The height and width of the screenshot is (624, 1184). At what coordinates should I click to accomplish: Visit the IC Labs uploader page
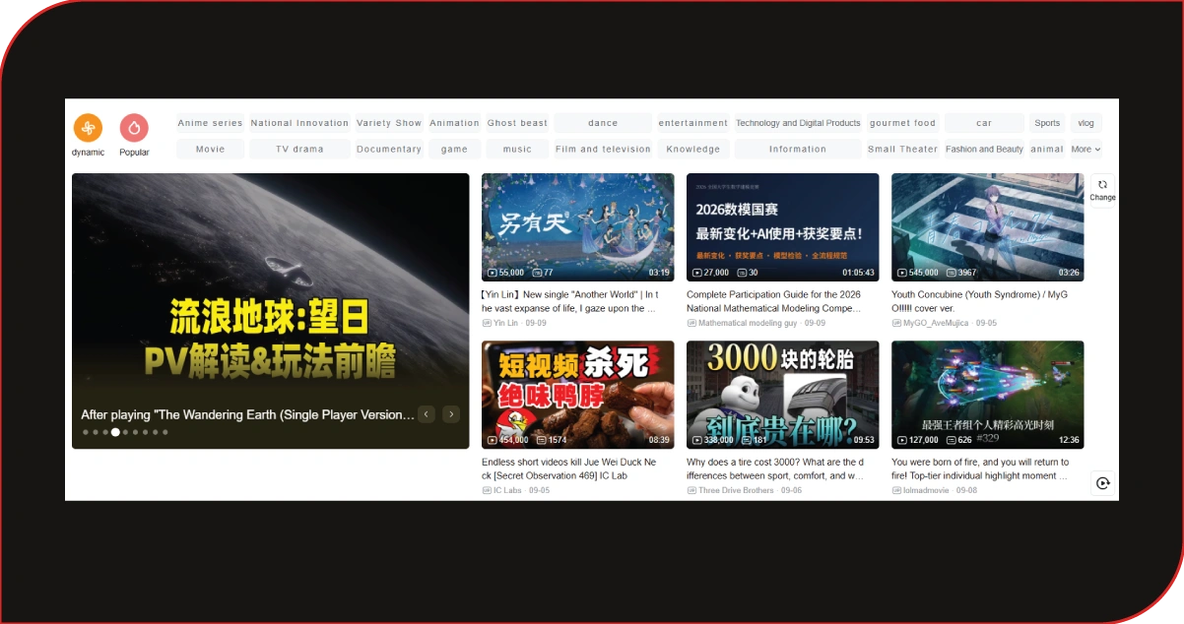pyautogui.click(x=507, y=490)
